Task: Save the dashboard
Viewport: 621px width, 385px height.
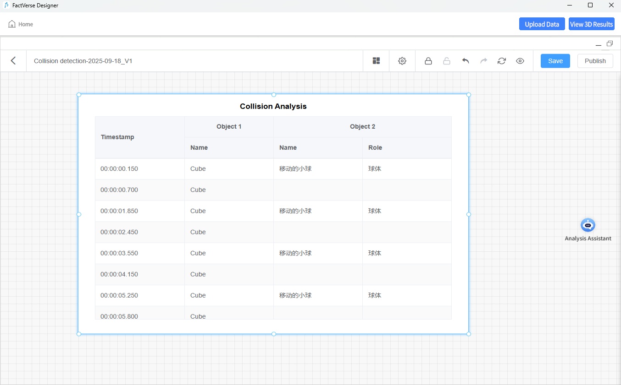Action: 555,61
